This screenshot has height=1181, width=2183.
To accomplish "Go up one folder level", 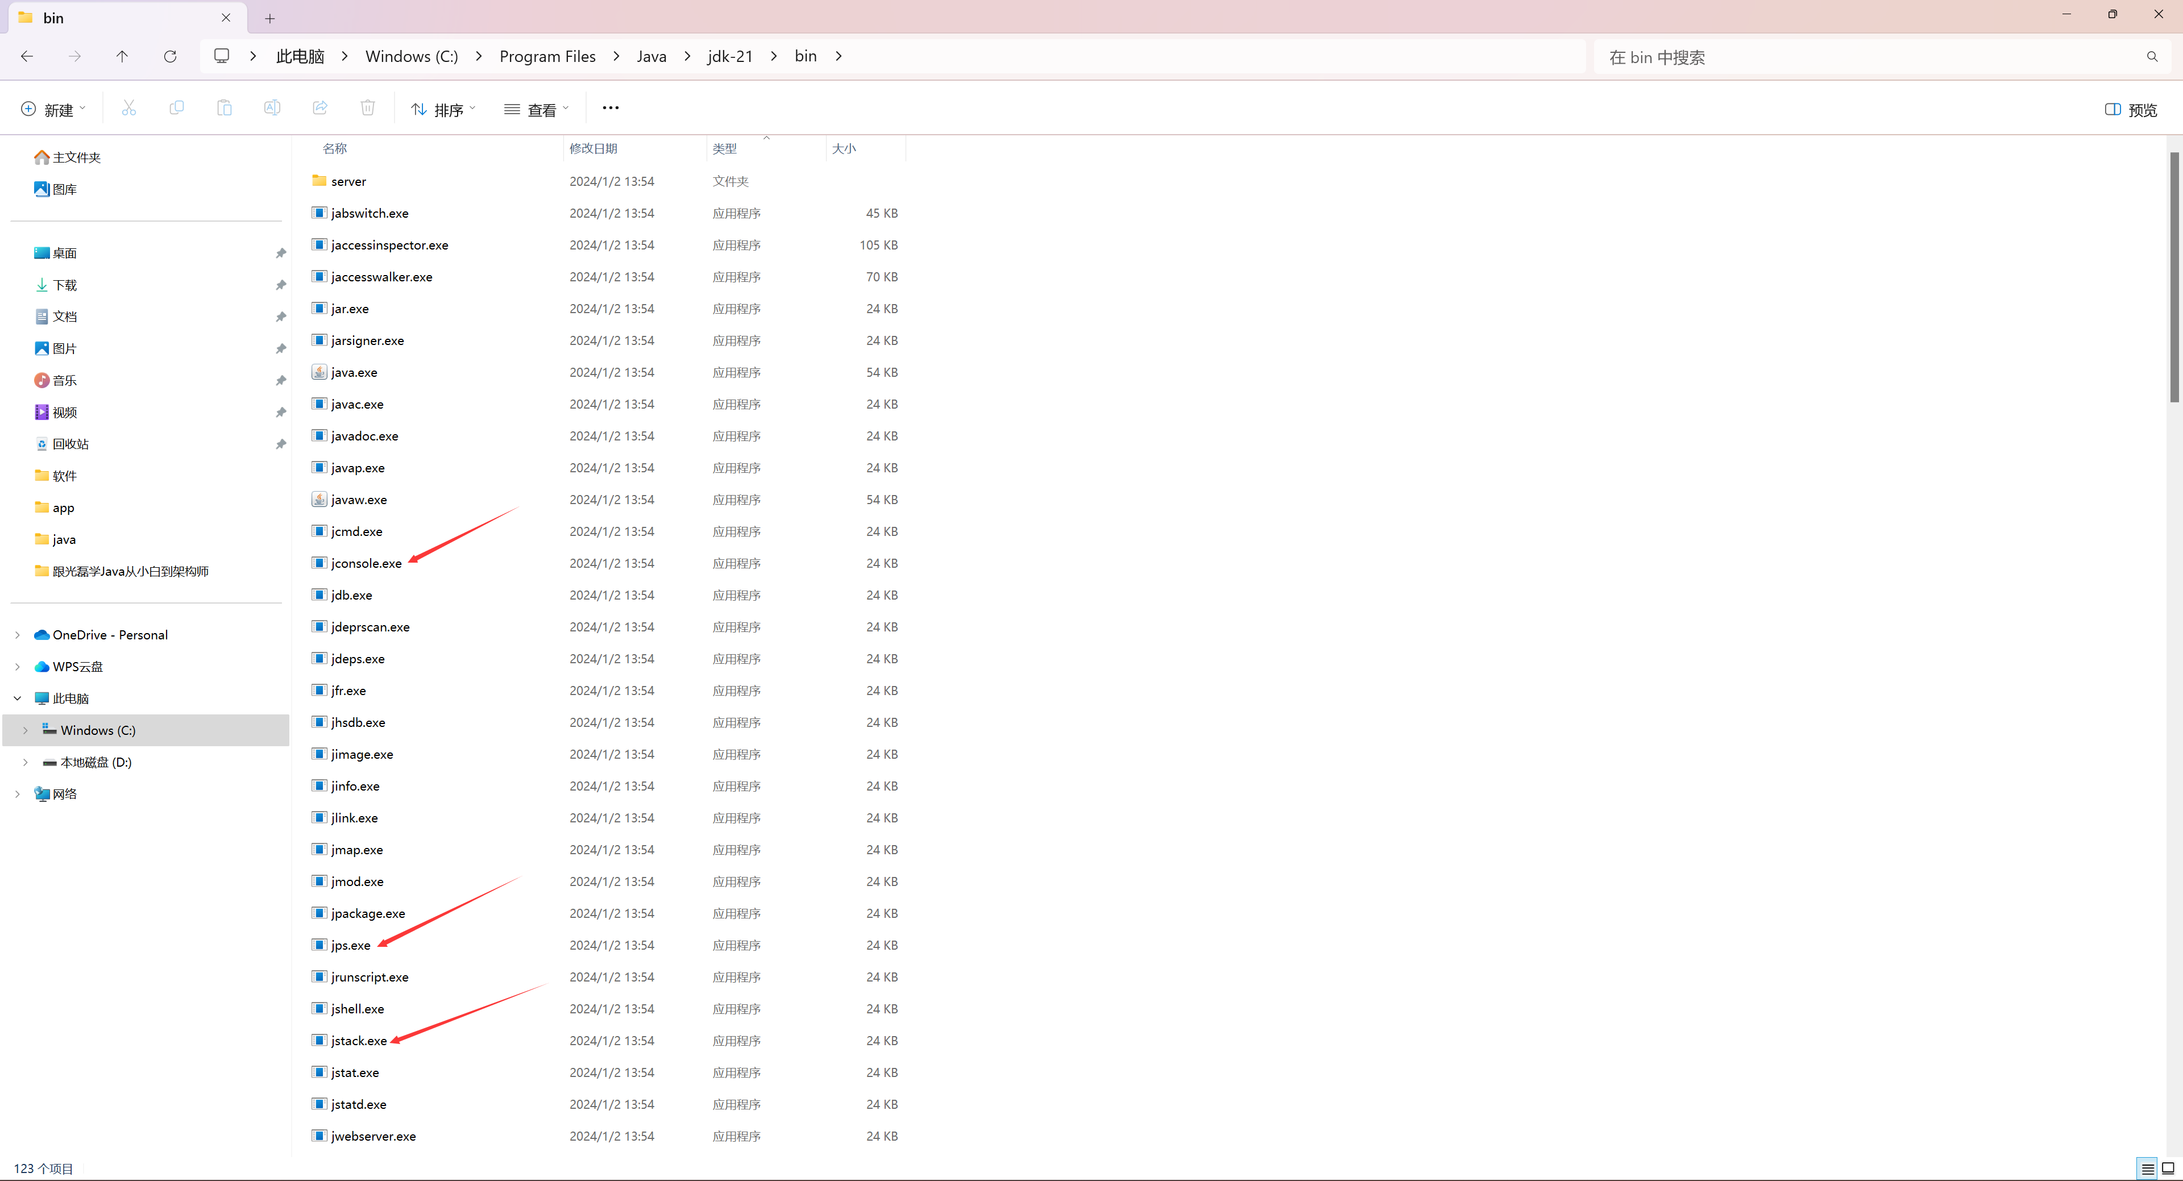I will point(122,56).
